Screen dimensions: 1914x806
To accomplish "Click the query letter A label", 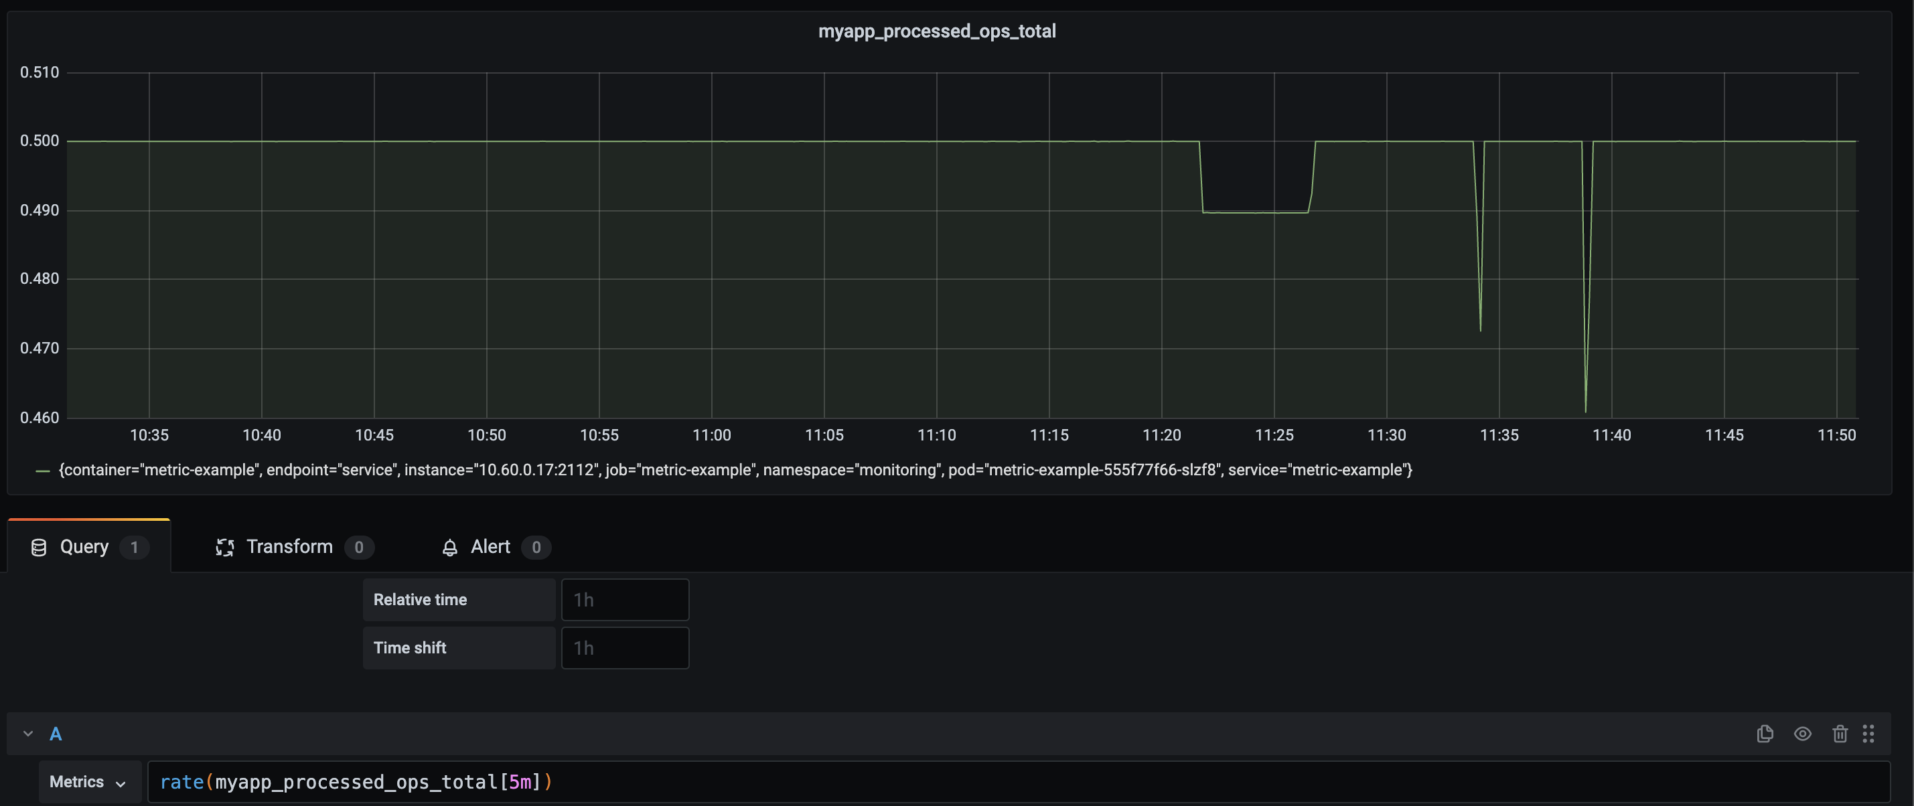I will 56,734.
